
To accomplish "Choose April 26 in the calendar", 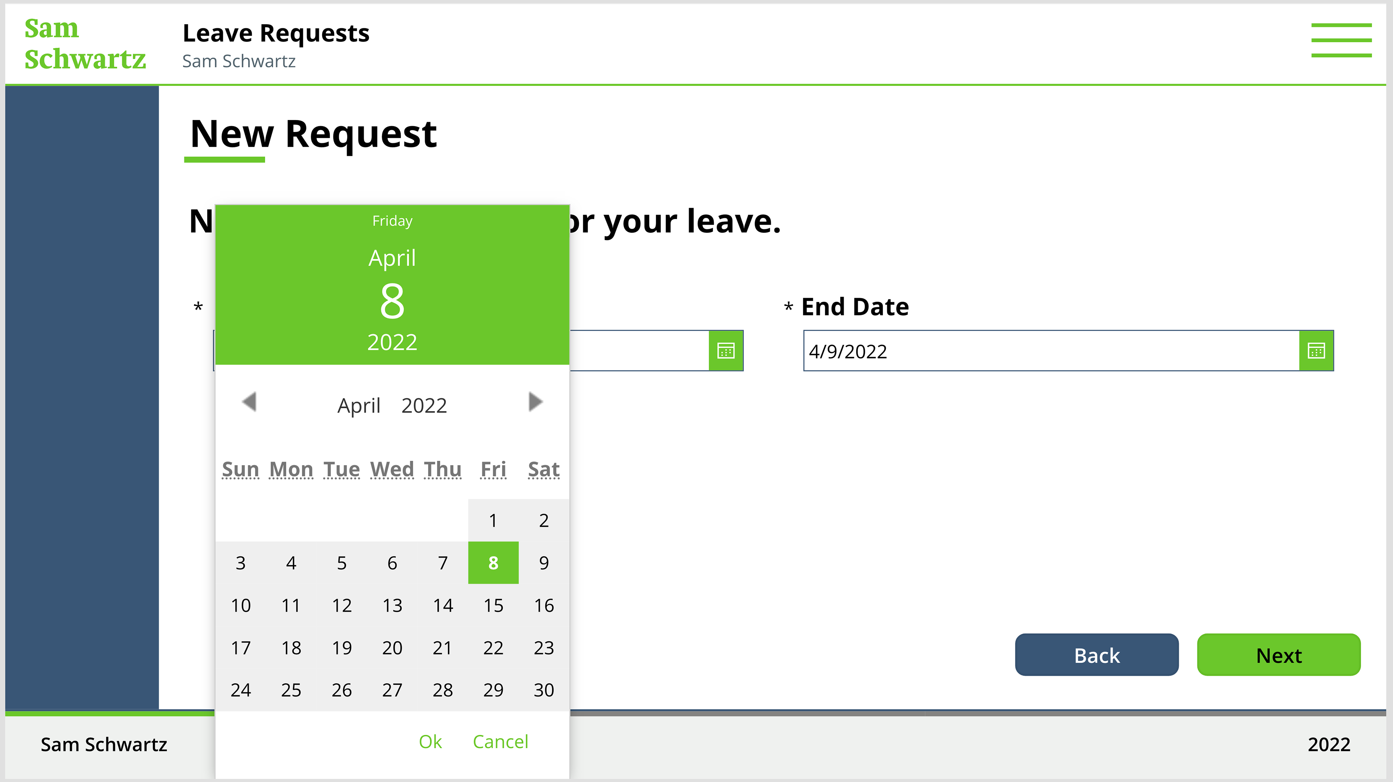I will (342, 690).
